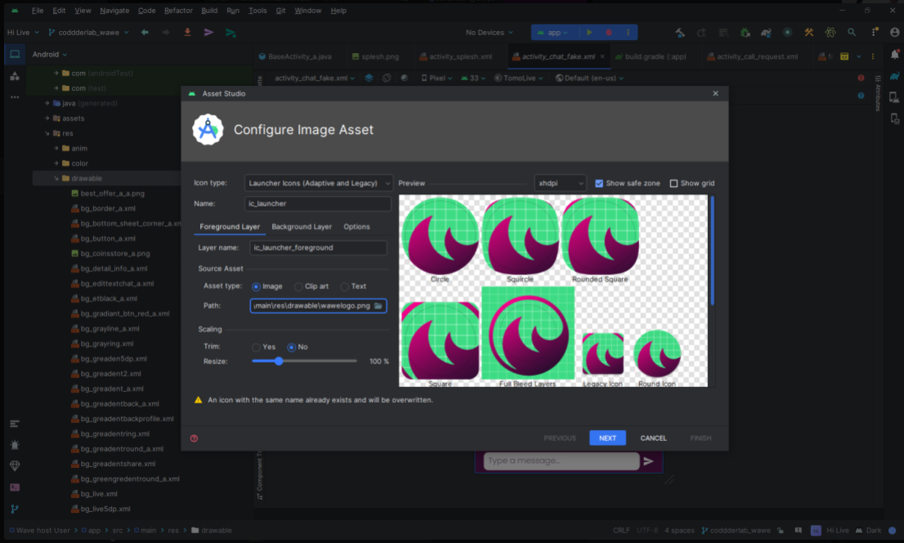Click the Asset Studio help icon
This screenshot has width=904, height=543.
point(195,438)
